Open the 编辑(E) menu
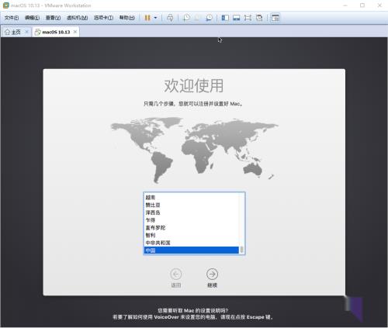The height and width of the screenshot is (328, 388). 32,18
